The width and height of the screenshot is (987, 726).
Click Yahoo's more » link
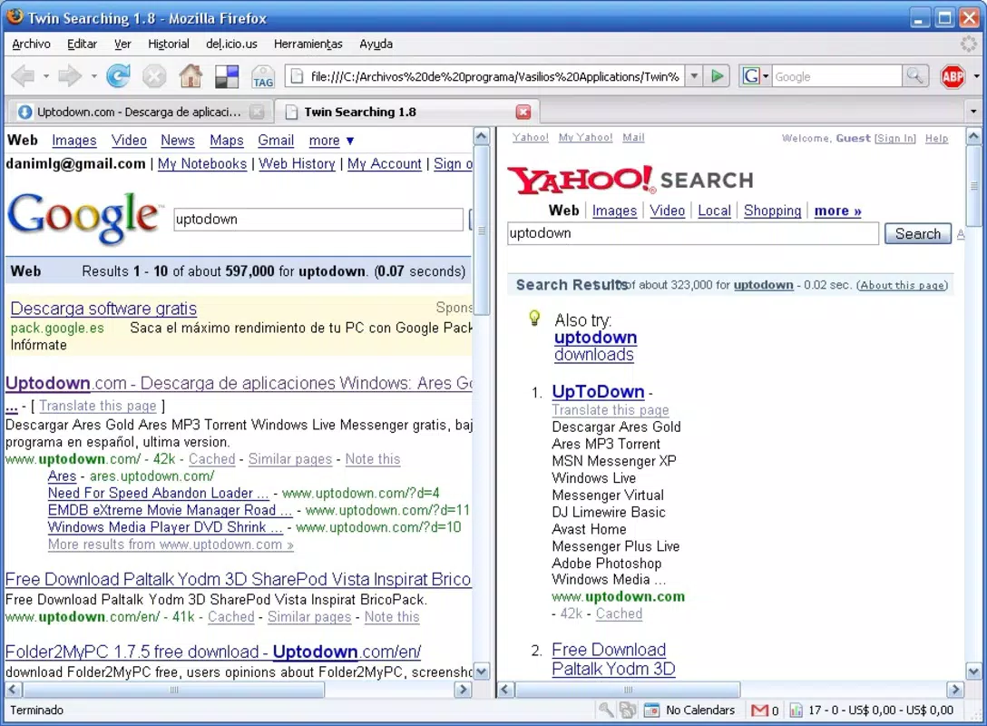click(838, 211)
